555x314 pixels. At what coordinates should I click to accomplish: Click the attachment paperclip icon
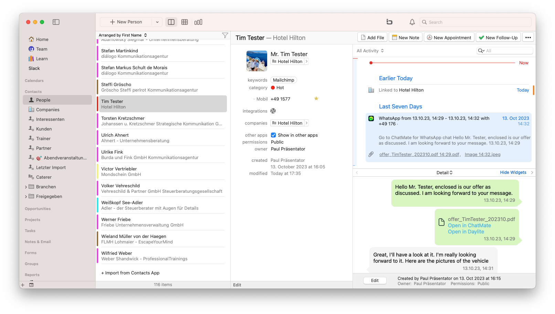pyautogui.click(x=371, y=154)
